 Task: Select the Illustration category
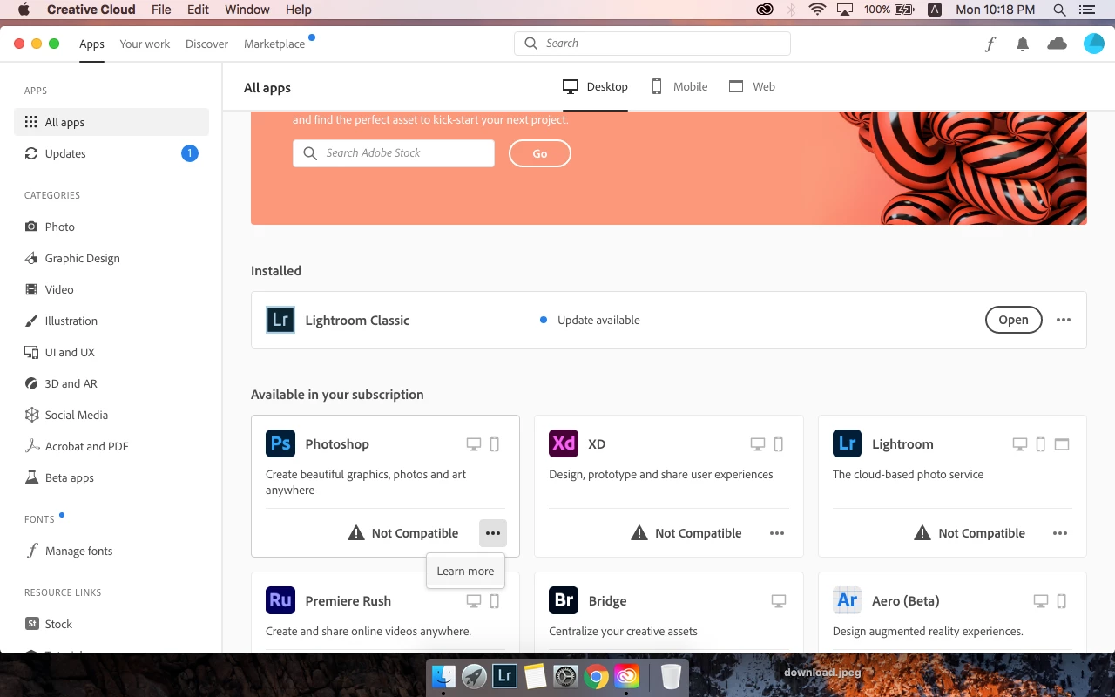point(111,321)
